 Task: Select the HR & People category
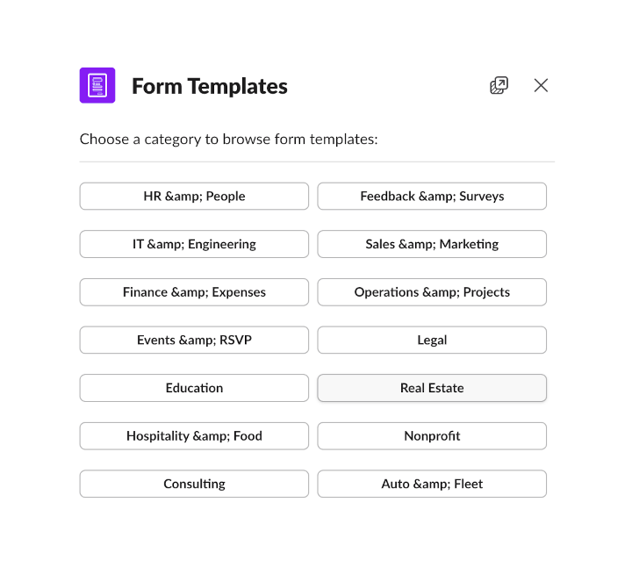pyautogui.click(x=194, y=197)
